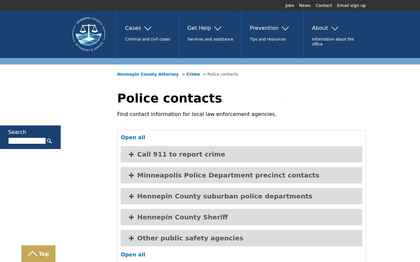This screenshot has width=420, height=262.
Task: Click the 'Services and assistance' subtitle
Action: (210, 39)
